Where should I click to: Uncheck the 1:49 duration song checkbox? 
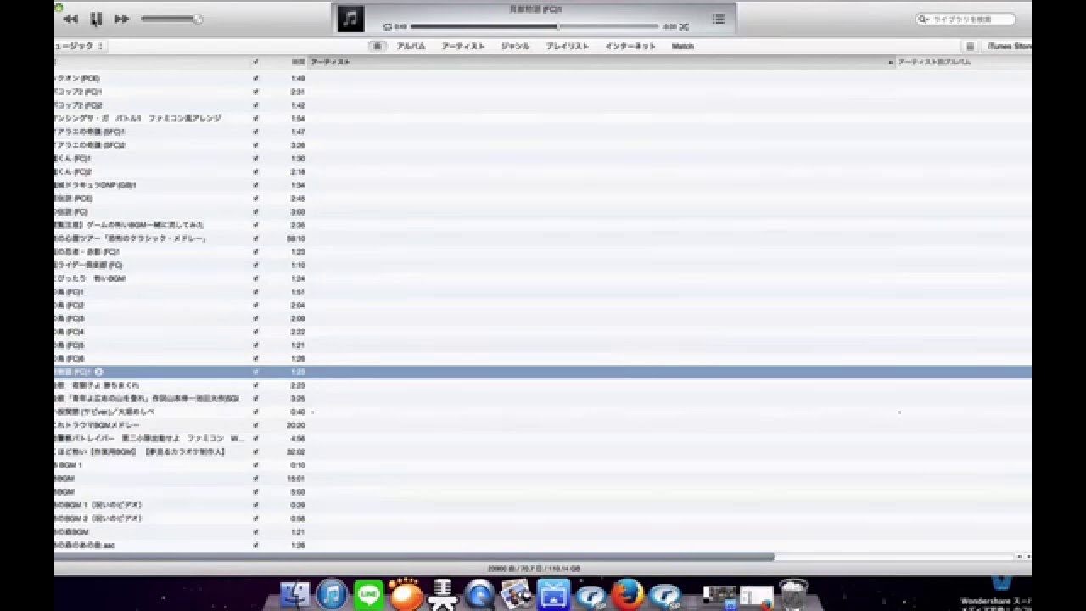pyautogui.click(x=255, y=78)
